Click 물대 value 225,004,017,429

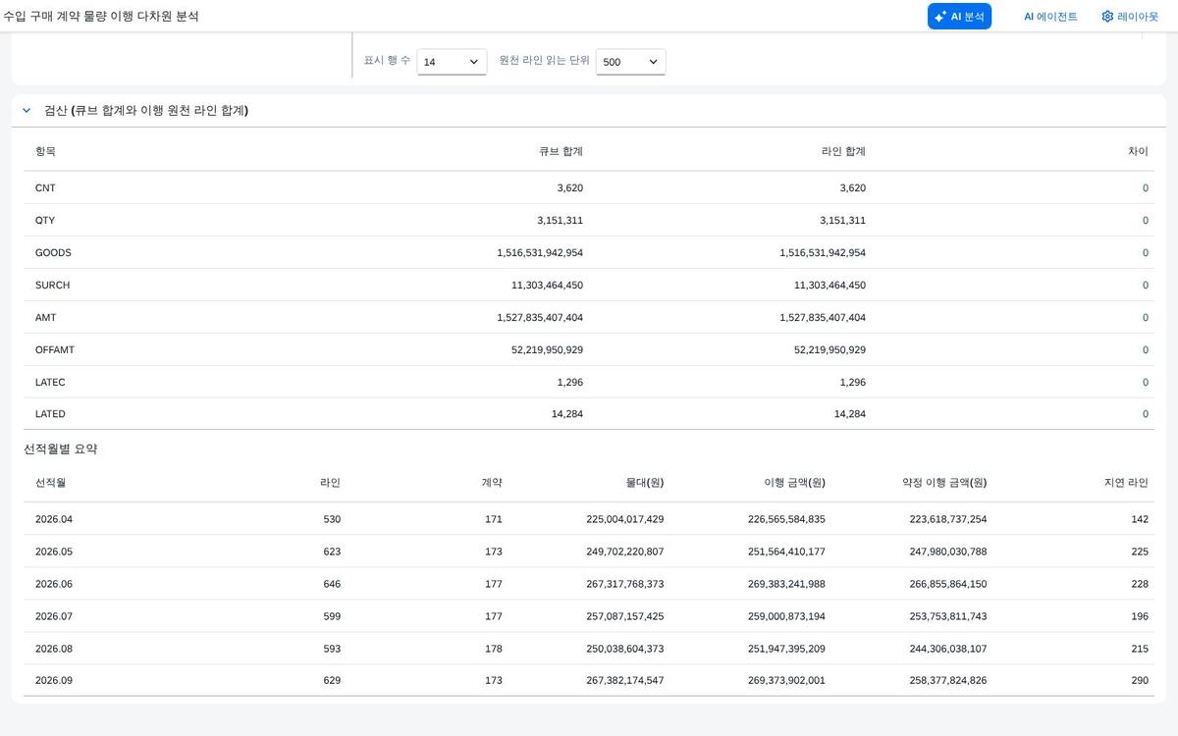tap(623, 518)
